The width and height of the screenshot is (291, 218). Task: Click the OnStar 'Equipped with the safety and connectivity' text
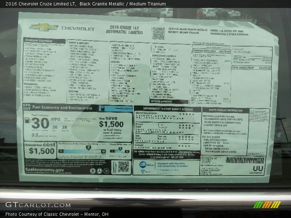click(x=172, y=165)
